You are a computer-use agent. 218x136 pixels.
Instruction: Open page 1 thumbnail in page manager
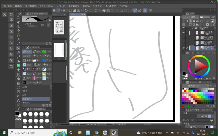(x=59, y=27)
